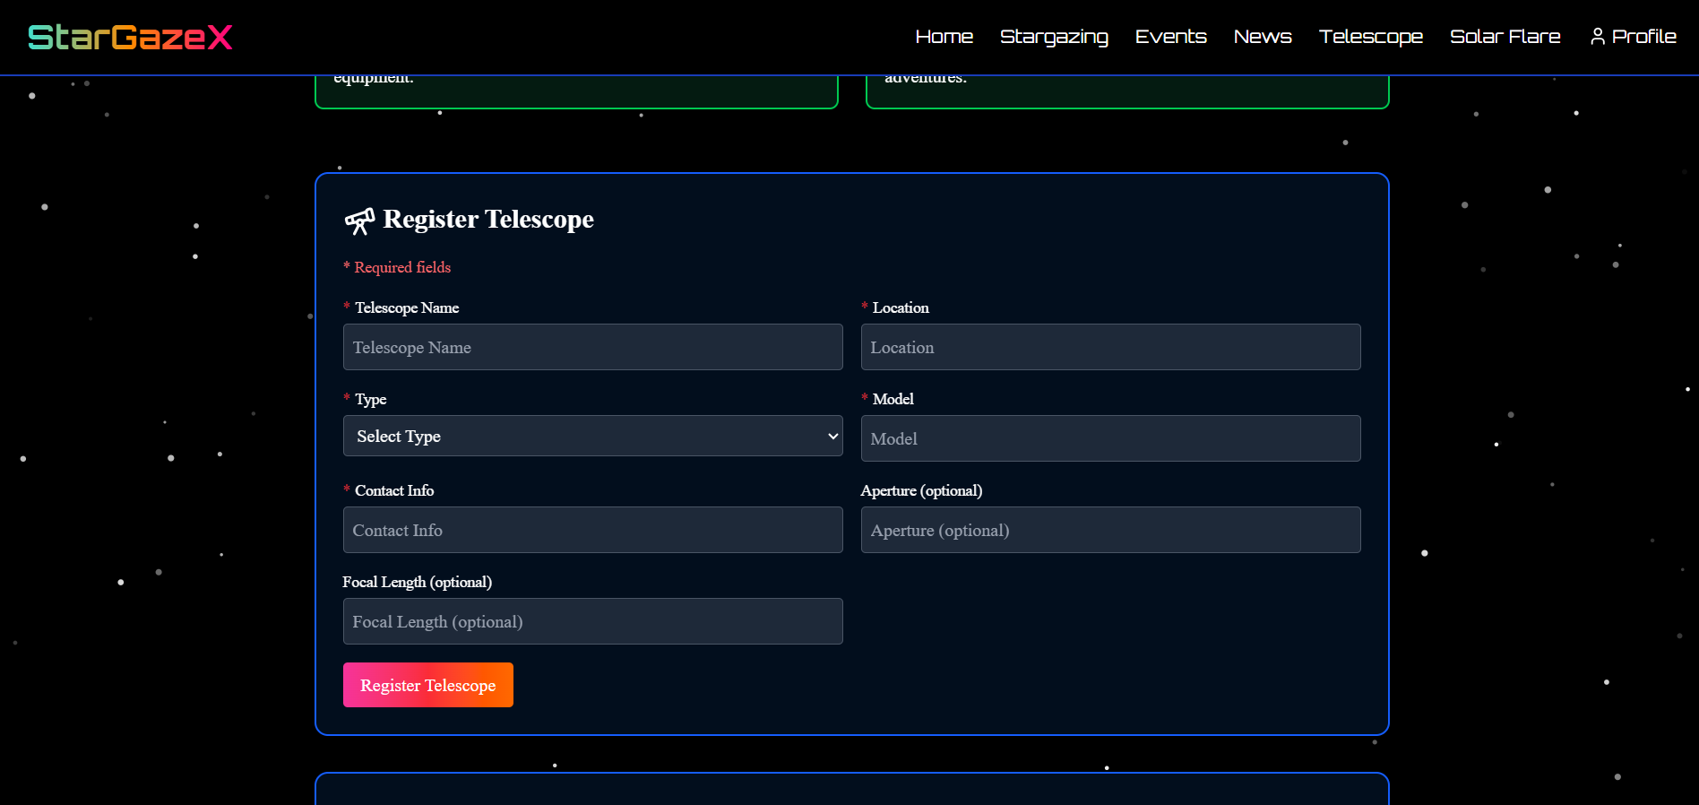
Task: Expand the Select Type dropdown
Action: pyautogui.click(x=592, y=436)
